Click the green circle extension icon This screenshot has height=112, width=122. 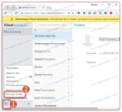point(89,13)
